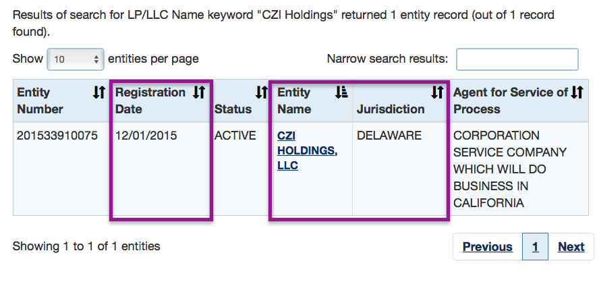Viewport: 597px width, 284px height.
Task: Go to the Next results page
Action: (571, 247)
